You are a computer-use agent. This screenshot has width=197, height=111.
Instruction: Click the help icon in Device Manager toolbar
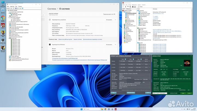point(16,8)
